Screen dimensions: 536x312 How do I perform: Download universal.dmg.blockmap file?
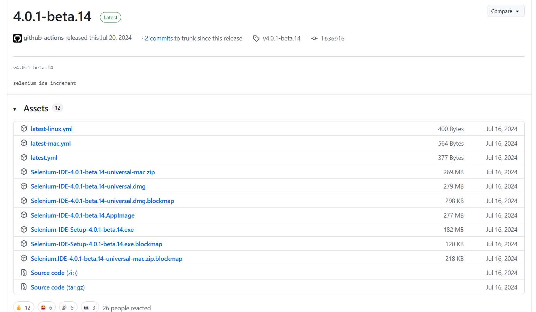[x=102, y=201]
